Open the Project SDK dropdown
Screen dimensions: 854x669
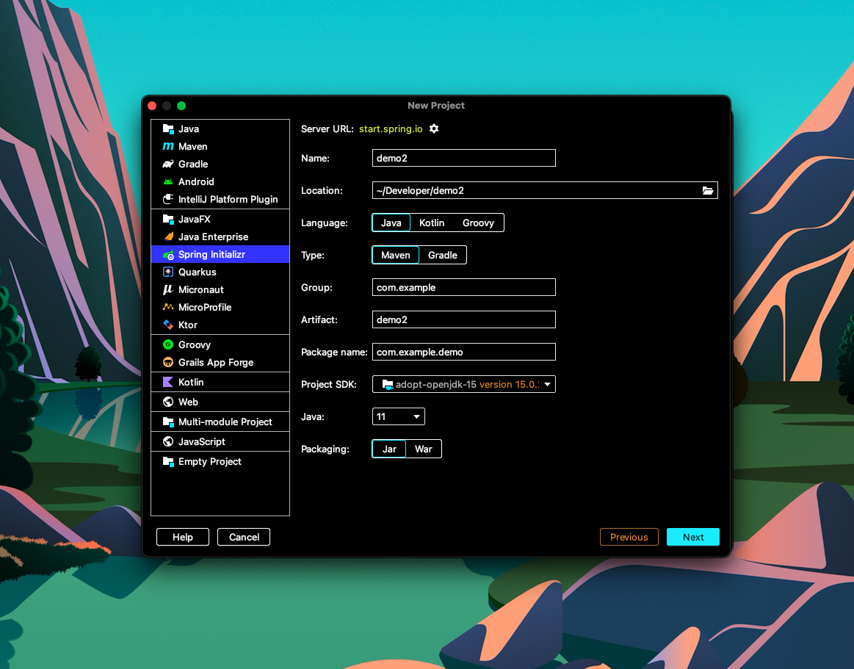464,385
